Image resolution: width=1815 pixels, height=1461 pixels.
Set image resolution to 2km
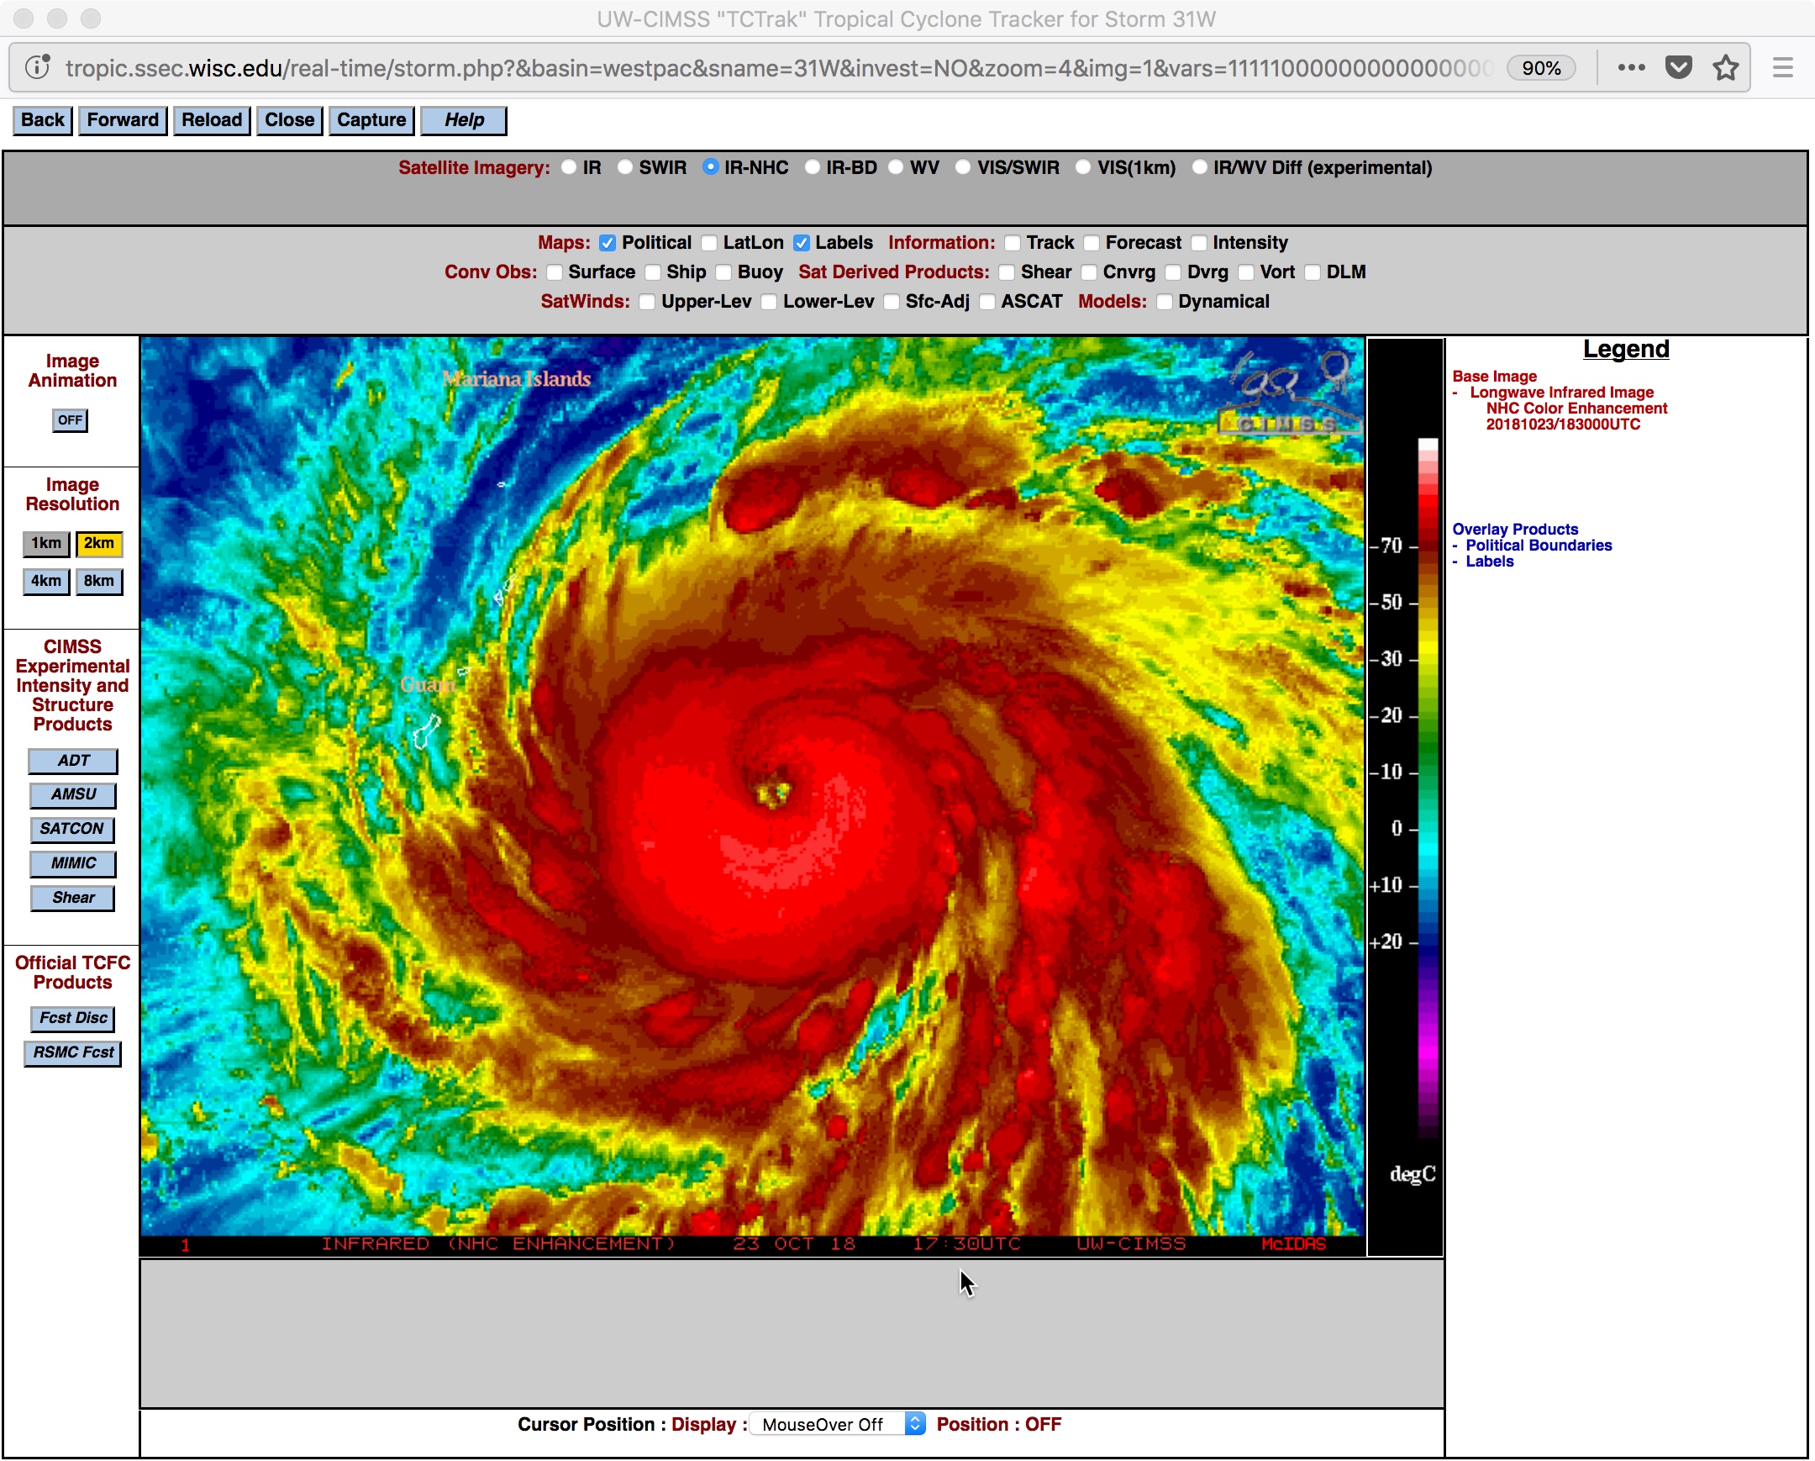click(x=99, y=544)
